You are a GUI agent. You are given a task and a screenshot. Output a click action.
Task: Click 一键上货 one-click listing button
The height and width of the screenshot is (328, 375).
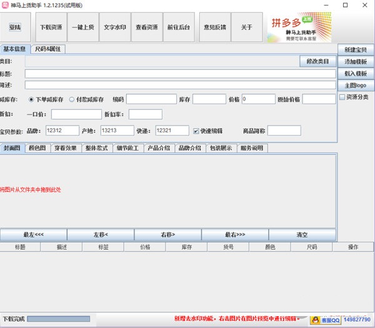click(82, 27)
